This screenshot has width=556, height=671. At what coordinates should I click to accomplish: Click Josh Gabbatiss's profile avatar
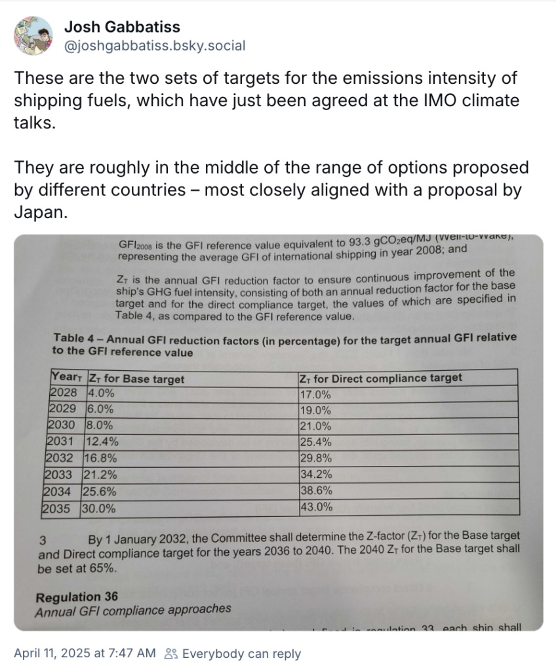33,36
